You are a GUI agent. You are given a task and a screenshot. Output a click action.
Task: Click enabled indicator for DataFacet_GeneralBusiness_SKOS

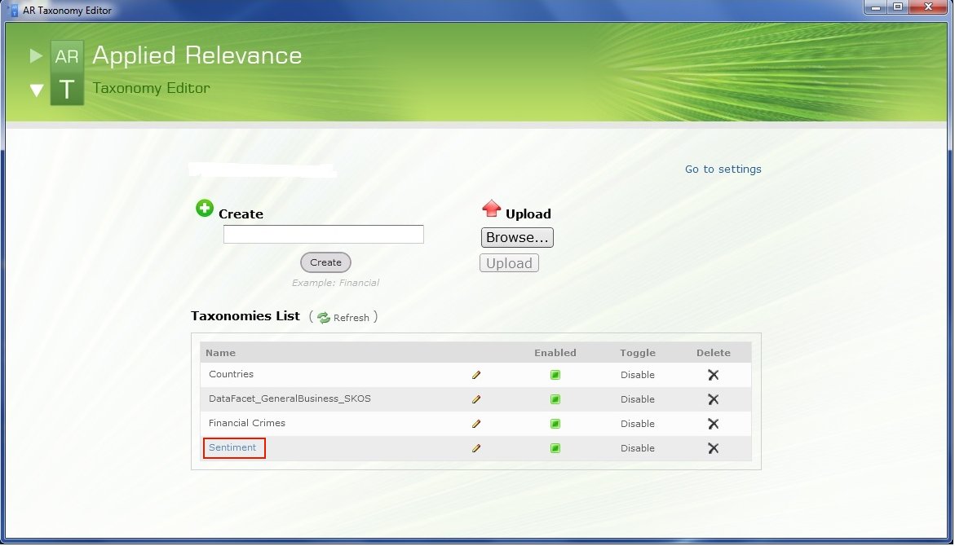click(555, 399)
